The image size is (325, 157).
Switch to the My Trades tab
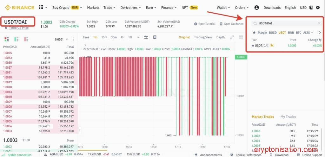[x=288, y=117]
